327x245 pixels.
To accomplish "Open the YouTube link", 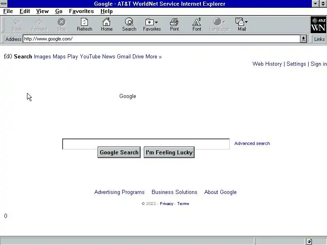I will 90,57.
